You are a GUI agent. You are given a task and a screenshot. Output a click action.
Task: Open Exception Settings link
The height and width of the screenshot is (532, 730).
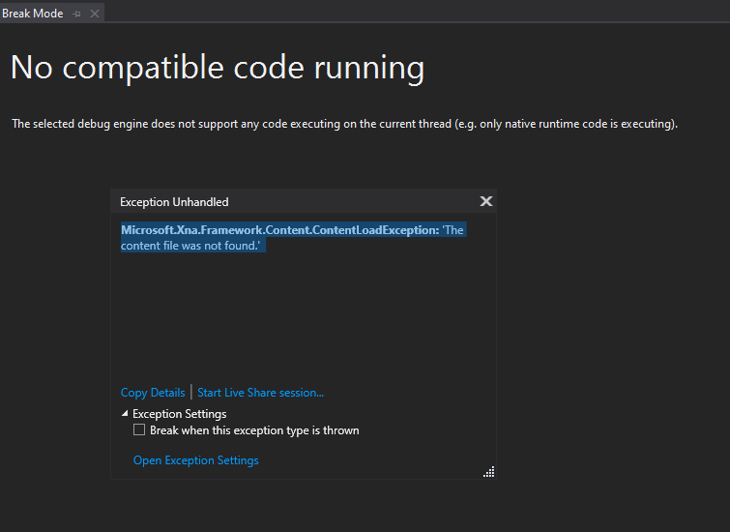tap(196, 460)
